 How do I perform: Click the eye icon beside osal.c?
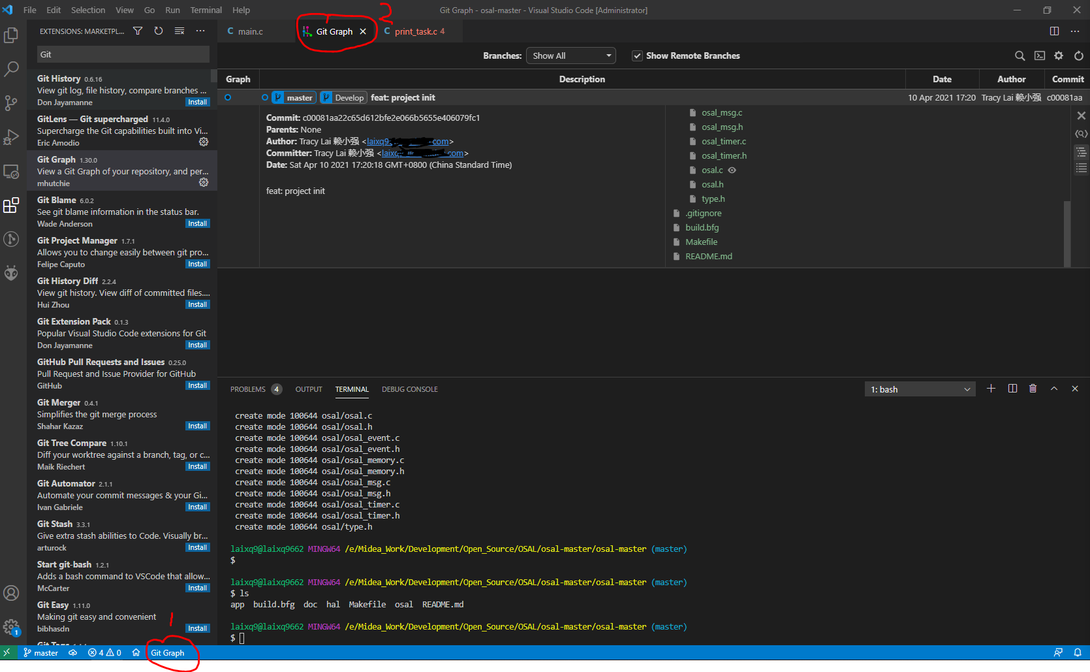pos(732,170)
